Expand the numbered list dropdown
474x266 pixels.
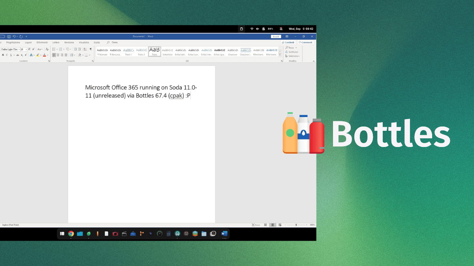(x=64, y=49)
